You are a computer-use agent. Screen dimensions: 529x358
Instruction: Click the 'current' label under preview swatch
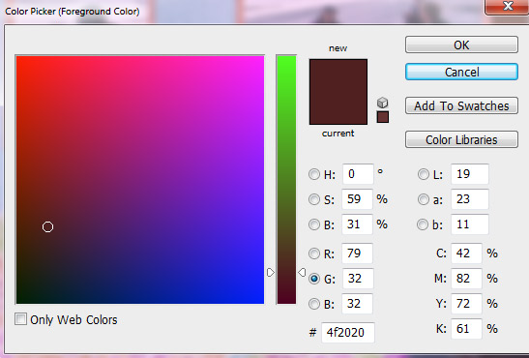click(338, 134)
